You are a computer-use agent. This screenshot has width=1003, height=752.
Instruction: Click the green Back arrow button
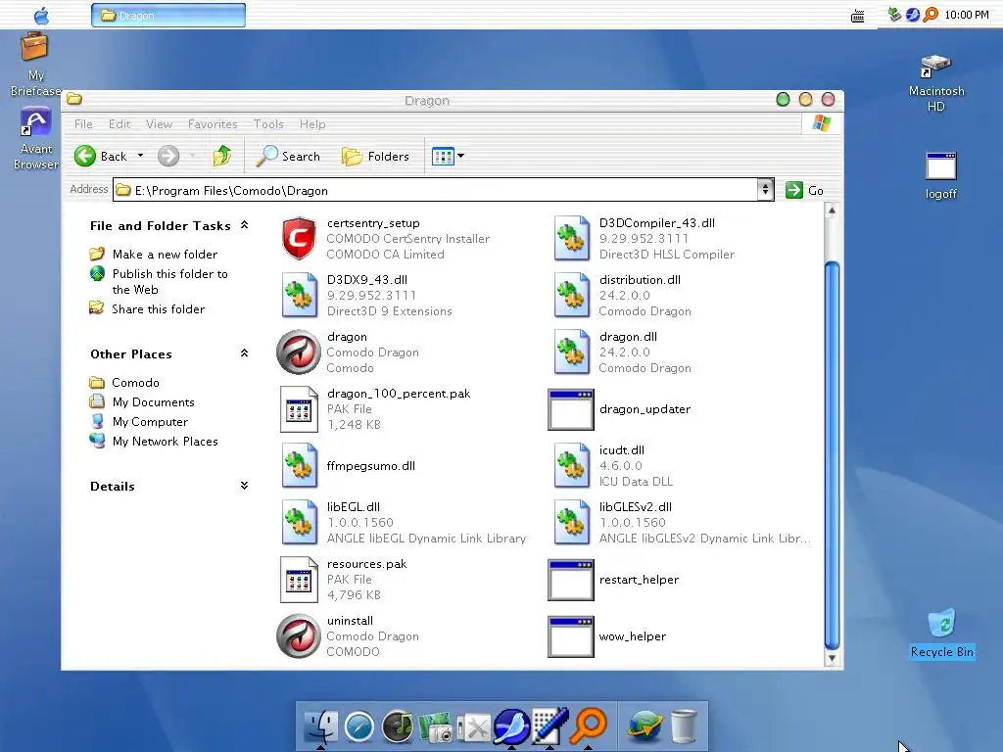[84, 156]
